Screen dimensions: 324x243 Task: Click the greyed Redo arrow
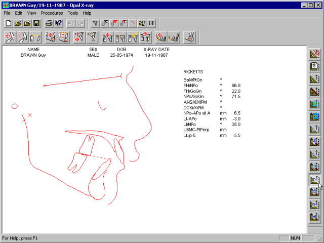pos(80,23)
